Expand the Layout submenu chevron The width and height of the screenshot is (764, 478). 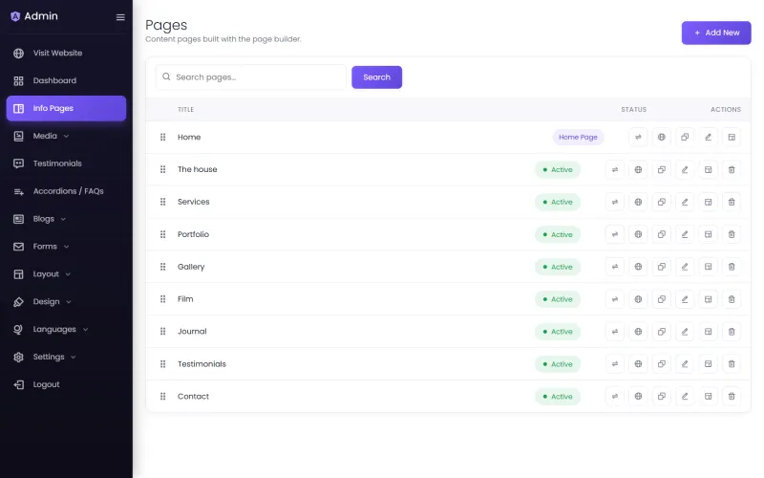(x=68, y=274)
